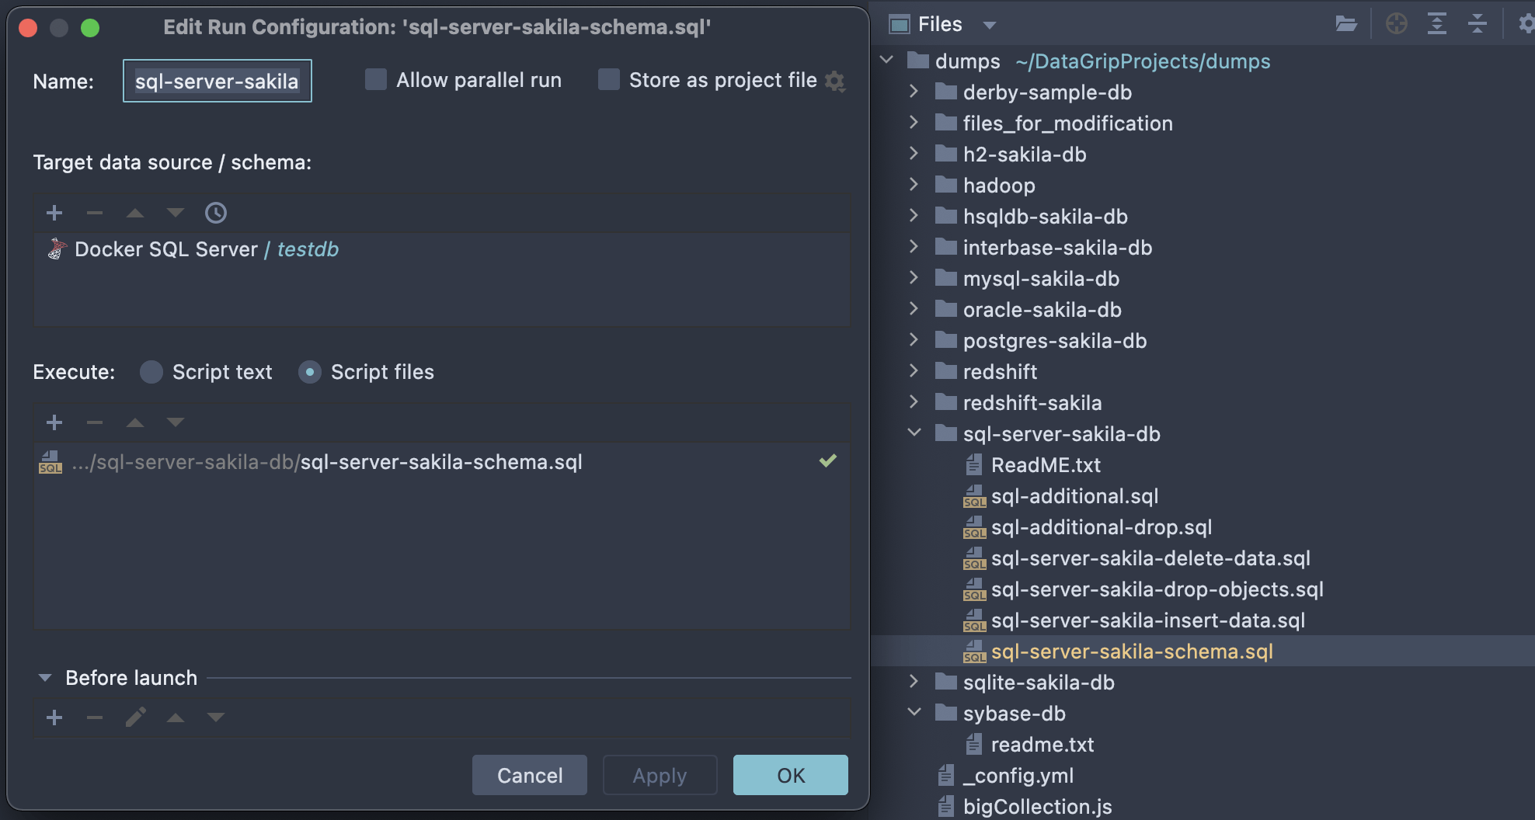Image resolution: width=1535 pixels, height=820 pixels.
Task: Open recent data sources clock icon
Action: pyautogui.click(x=215, y=213)
